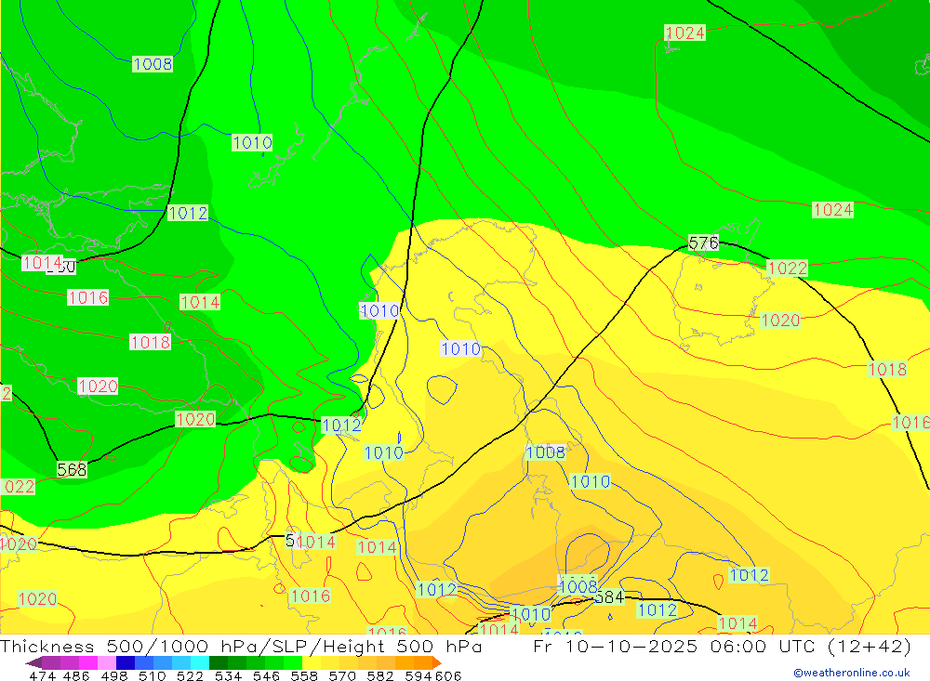Click the legend value 606
930x681 pixels.
tap(448, 676)
